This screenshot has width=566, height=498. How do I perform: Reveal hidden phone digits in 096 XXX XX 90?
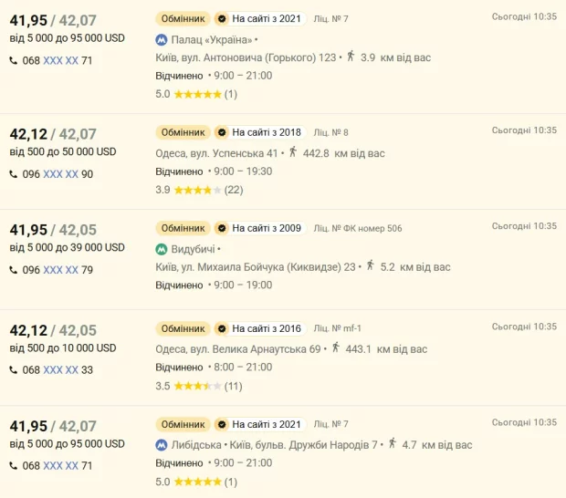[x=60, y=174]
